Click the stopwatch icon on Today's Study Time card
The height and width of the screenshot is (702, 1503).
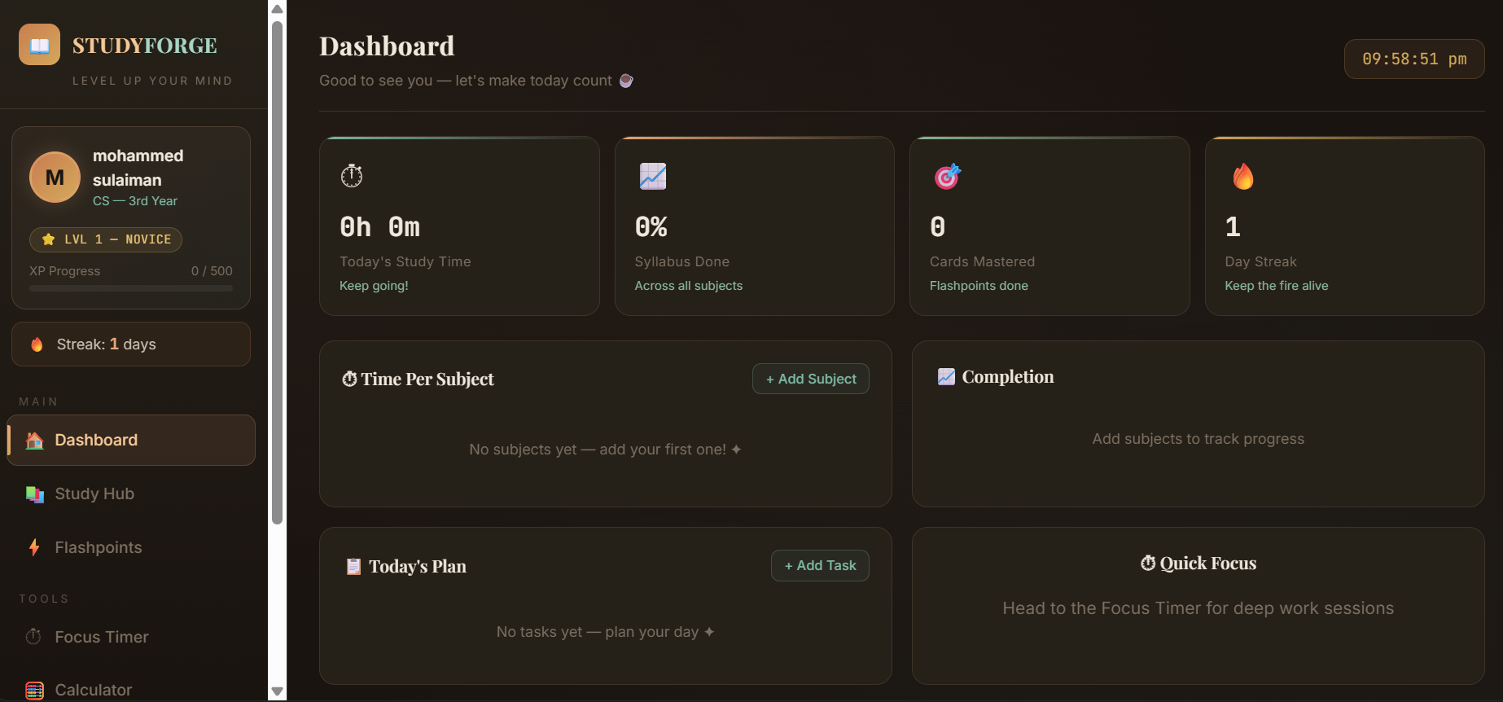[351, 175]
